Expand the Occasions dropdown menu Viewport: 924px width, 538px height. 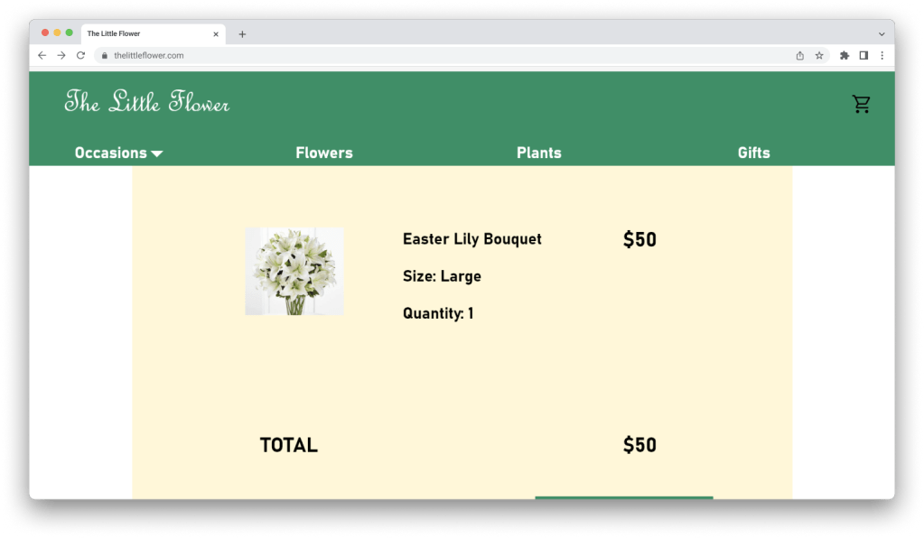coord(118,153)
